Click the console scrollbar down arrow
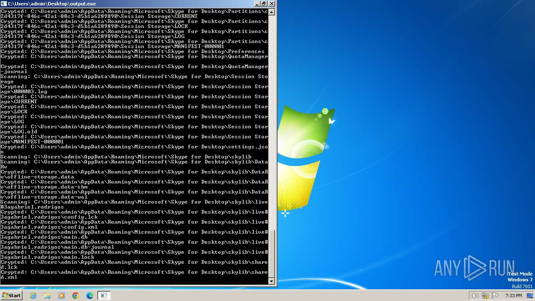Image resolution: width=535 pixels, height=301 pixels. 272,281
